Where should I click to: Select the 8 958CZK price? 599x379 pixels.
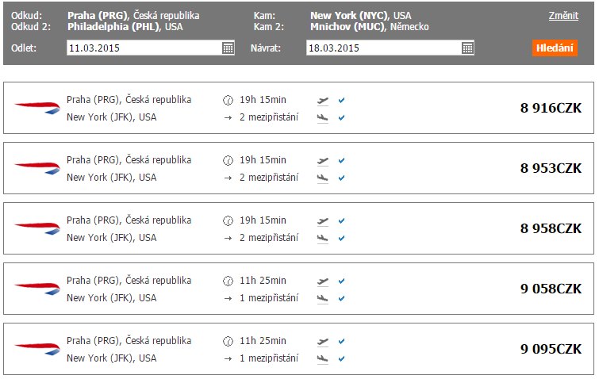[551, 228]
